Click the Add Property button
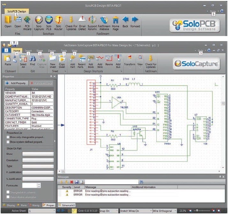 tap(16, 83)
